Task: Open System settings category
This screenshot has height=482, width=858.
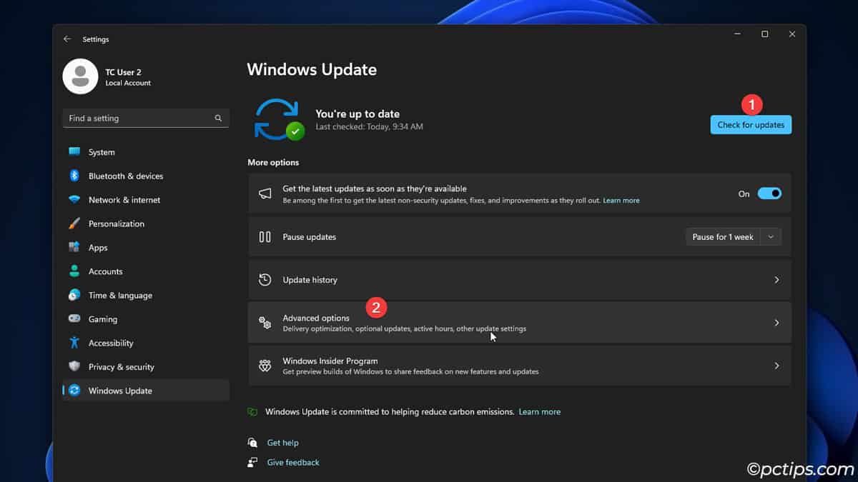Action: pos(146,152)
